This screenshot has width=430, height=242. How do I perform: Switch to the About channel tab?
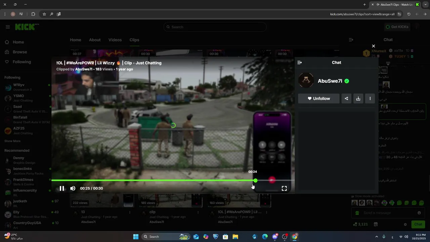coord(95,40)
